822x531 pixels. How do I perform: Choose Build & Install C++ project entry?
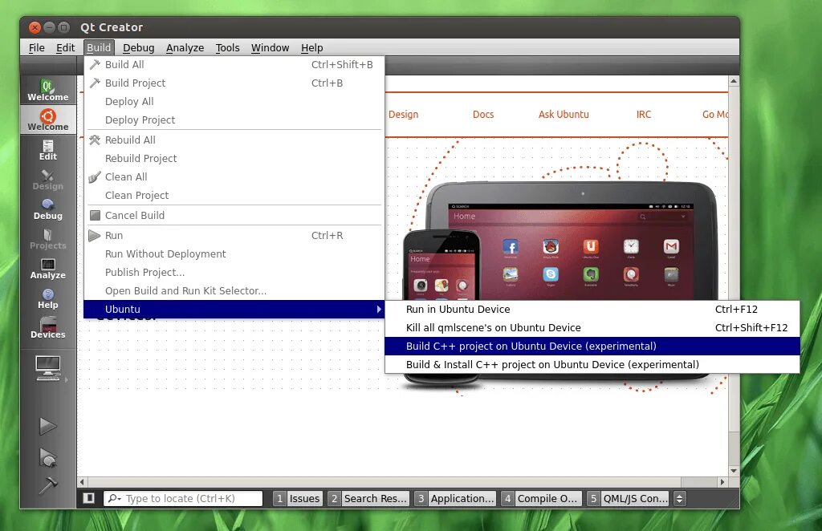592,364
